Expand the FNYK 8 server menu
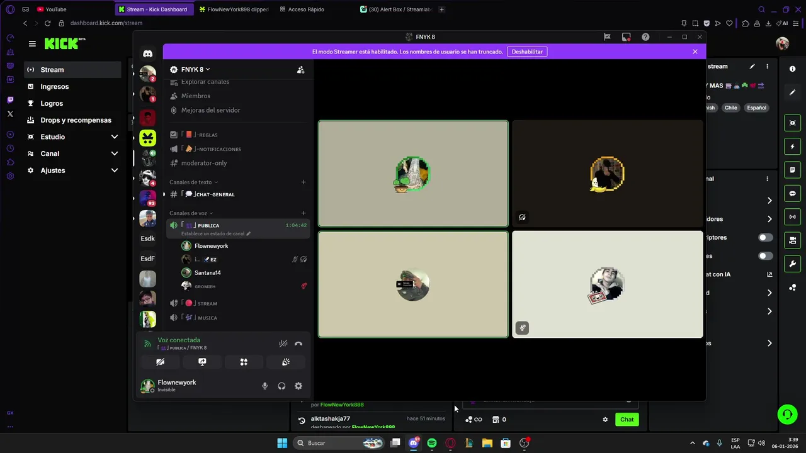This screenshot has height=453, width=806. tap(195, 69)
